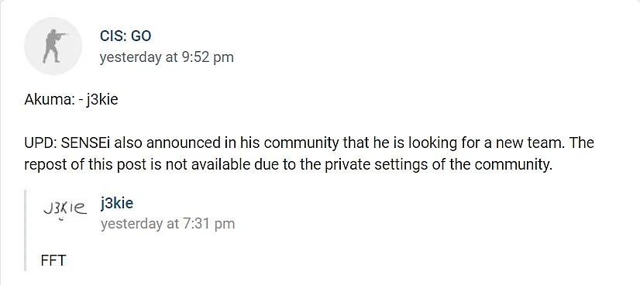Click the phrase 'not available' in the post
Image resolution: width=640 pixels, height=285 pixels.
pos(207,165)
